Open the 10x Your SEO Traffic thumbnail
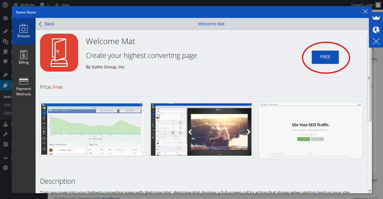The image size is (383, 199). tap(310, 130)
